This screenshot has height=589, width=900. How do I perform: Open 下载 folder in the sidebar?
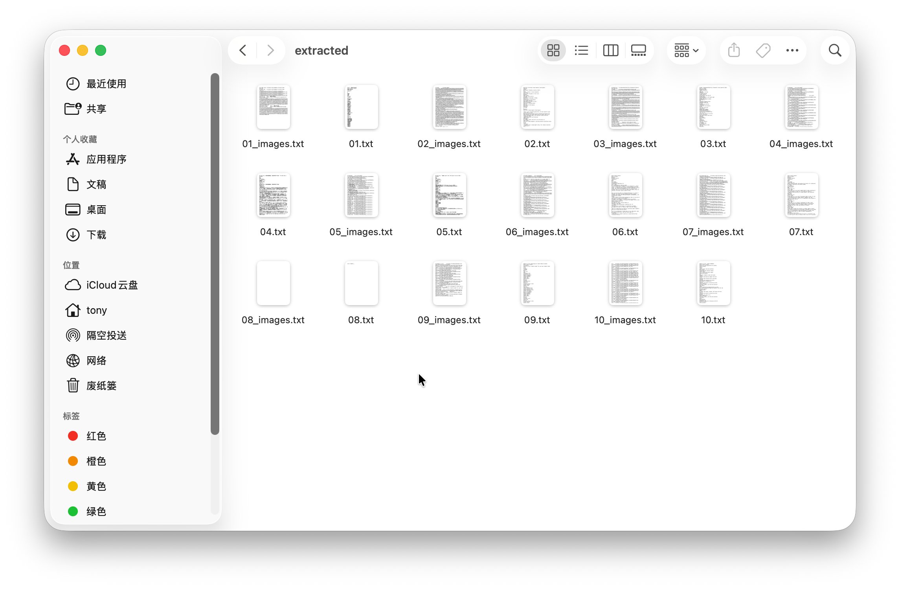96,235
